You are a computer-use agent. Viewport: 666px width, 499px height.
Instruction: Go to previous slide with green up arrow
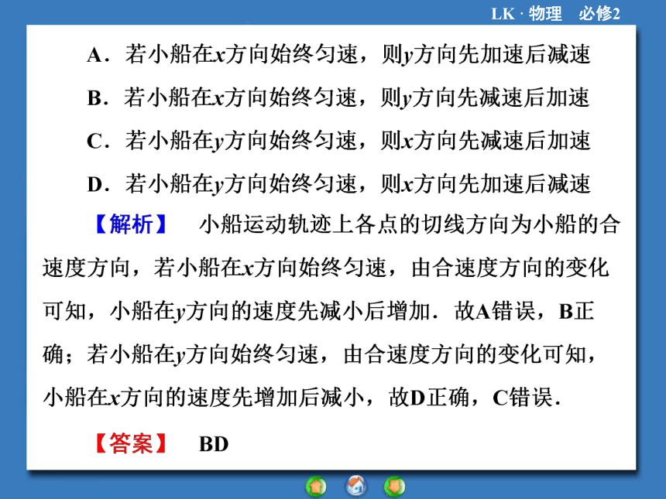[316, 487]
